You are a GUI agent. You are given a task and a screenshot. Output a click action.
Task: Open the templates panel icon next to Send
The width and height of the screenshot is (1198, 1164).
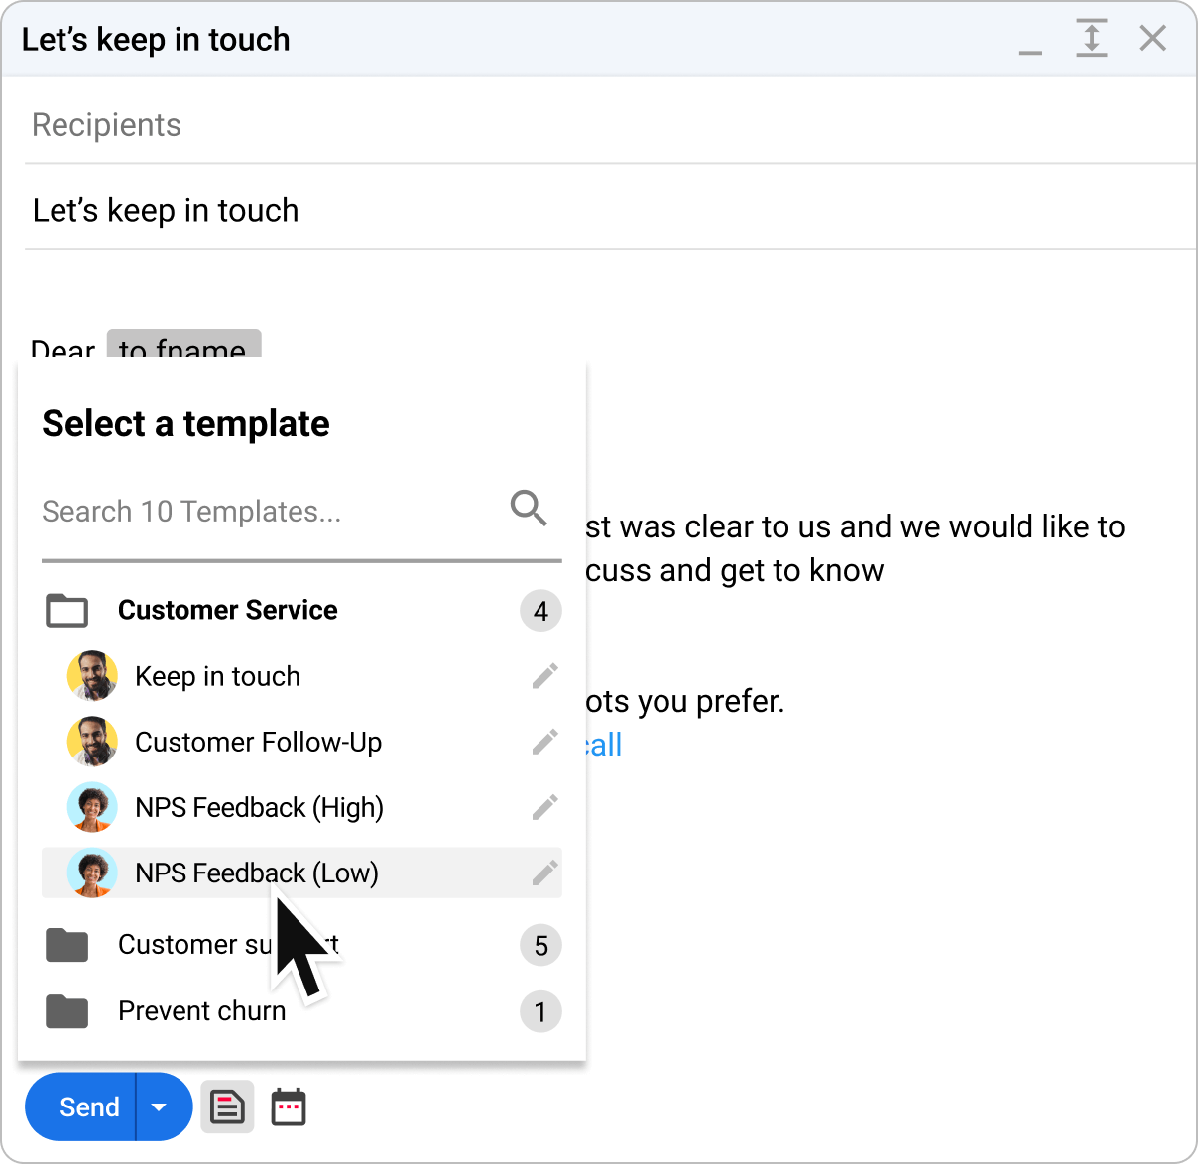[227, 1106]
